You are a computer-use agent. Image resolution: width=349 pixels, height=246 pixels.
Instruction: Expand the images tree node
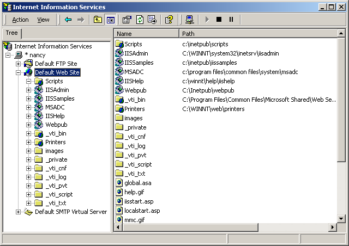tap(28, 151)
